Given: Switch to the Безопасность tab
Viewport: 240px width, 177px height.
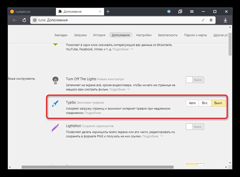Looking at the screenshot, I should [168, 35].
